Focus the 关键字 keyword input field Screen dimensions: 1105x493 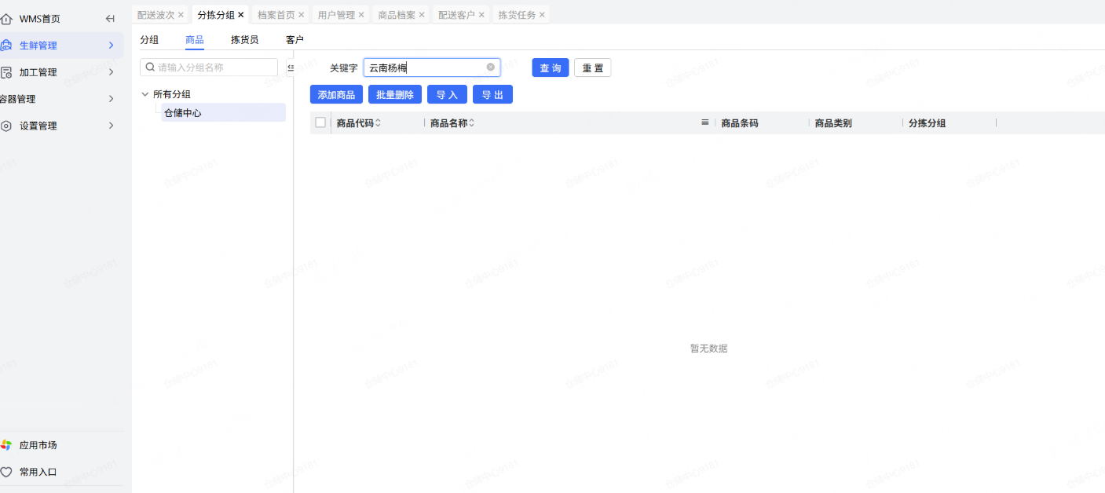point(431,68)
